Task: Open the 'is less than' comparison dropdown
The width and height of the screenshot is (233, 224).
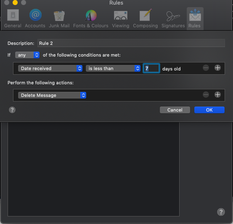Action: [113, 68]
